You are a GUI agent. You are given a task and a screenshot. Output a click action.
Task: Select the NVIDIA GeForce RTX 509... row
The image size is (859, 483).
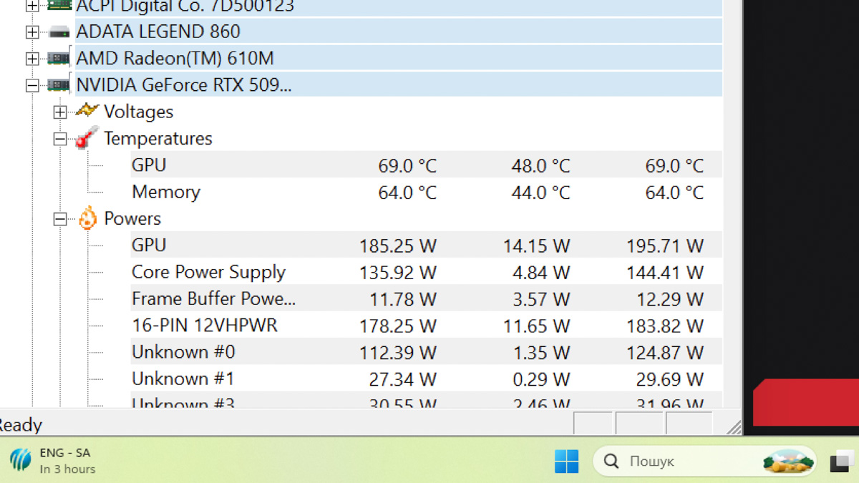[399, 85]
